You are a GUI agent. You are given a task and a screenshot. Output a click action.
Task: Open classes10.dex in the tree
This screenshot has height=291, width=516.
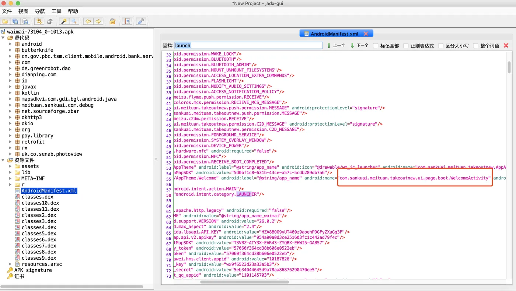[40, 203]
